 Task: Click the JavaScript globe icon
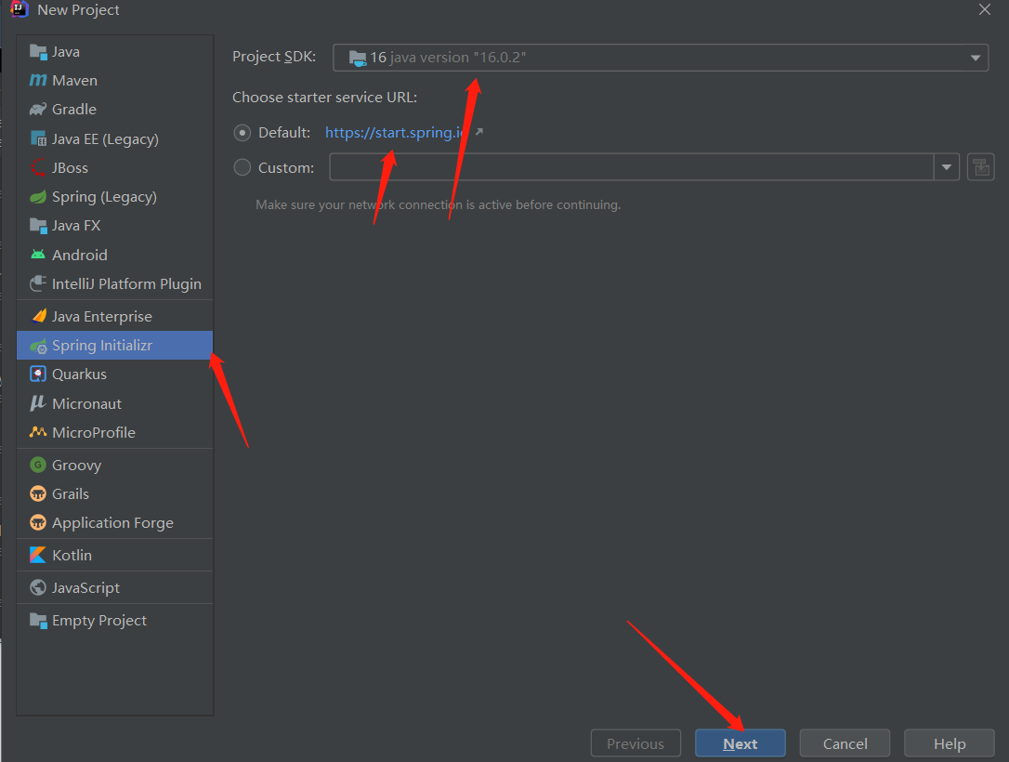coord(38,587)
